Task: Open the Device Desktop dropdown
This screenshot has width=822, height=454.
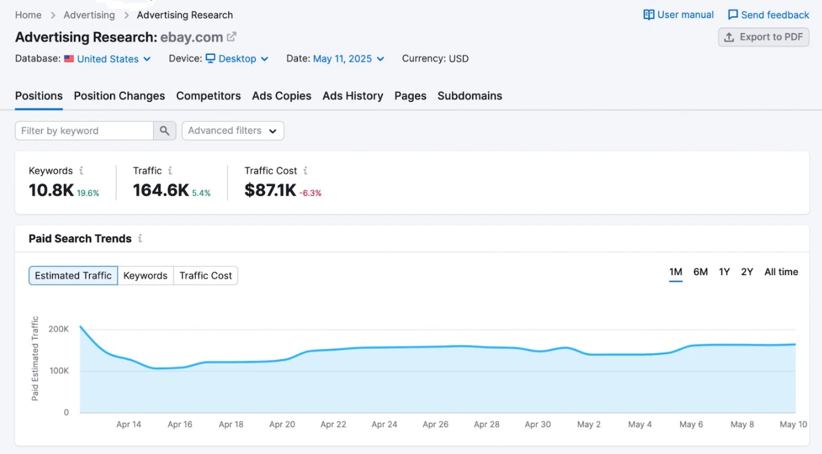Action: pyautogui.click(x=237, y=59)
